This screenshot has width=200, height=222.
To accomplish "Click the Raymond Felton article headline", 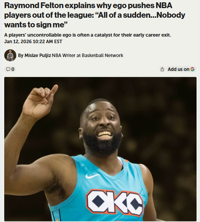I will (x=95, y=15).
